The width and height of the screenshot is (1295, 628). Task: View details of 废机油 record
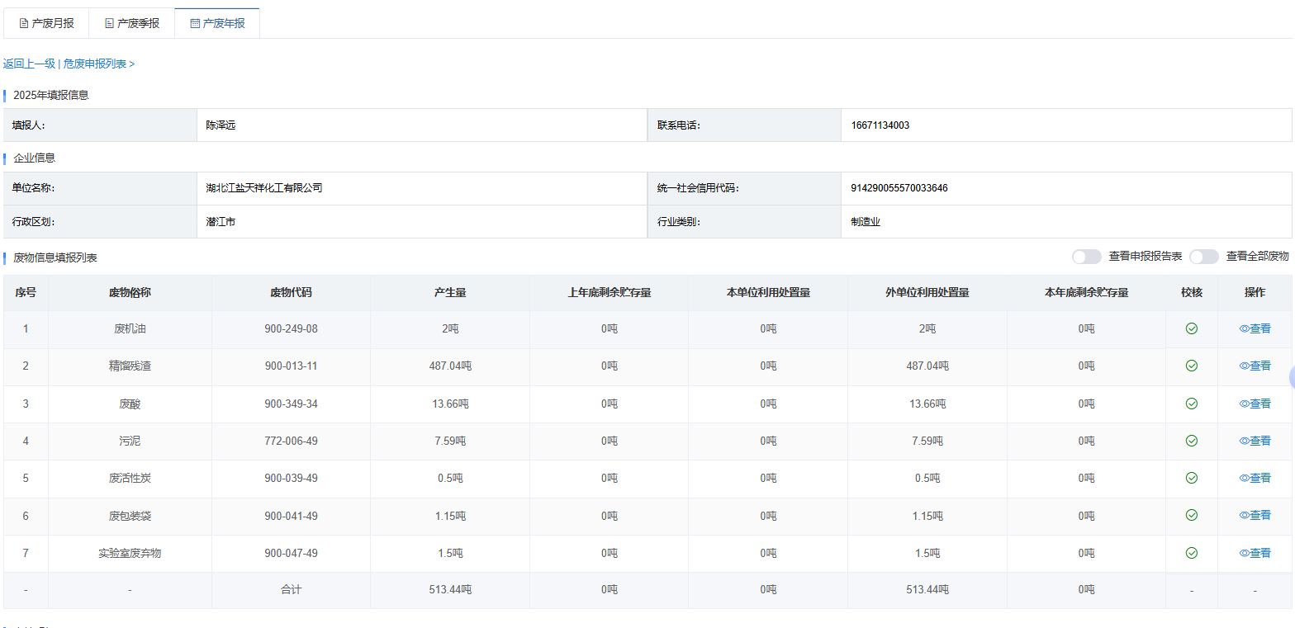coord(1255,328)
